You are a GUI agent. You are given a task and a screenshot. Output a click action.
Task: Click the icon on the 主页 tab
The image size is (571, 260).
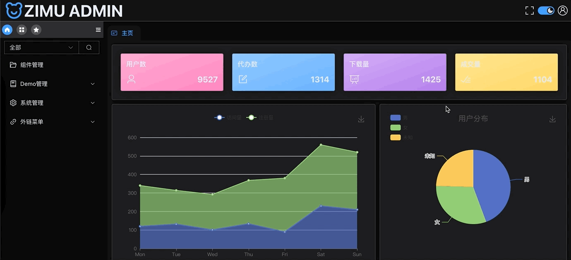pyautogui.click(x=114, y=33)
